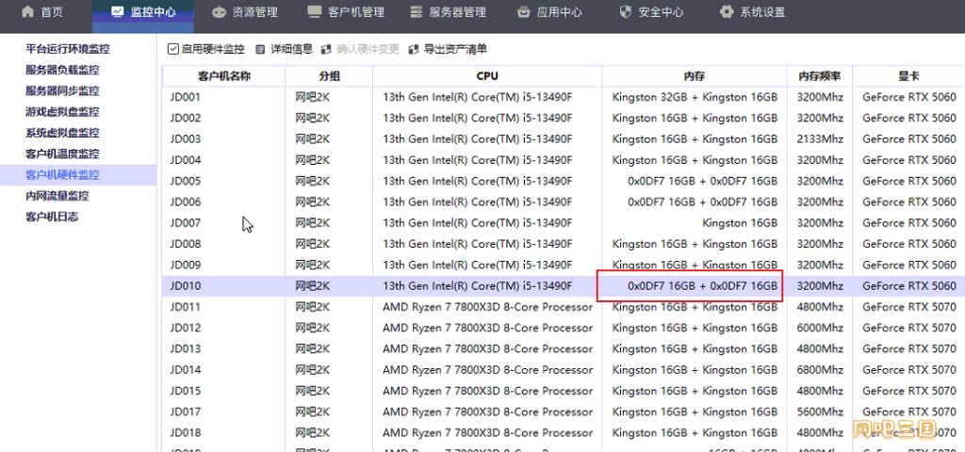
Task: Select the JD018 client name
Action: [186, 433]
